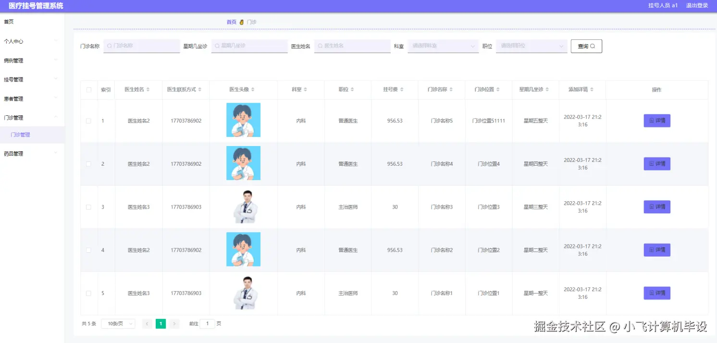
Task: Click 退出登录 in the top bar
Action: [697, 6]
